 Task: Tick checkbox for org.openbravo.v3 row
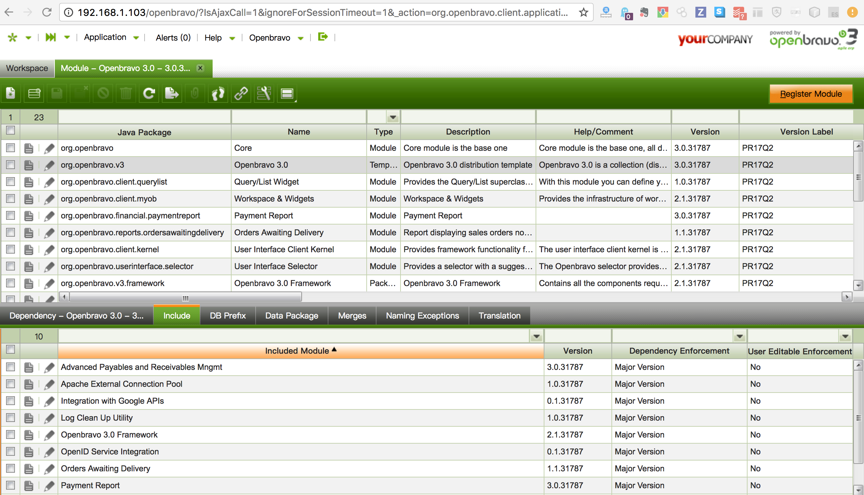pos(10,165)
